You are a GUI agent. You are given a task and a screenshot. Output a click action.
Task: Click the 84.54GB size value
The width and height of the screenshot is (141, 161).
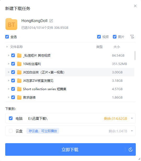point(118,56)
